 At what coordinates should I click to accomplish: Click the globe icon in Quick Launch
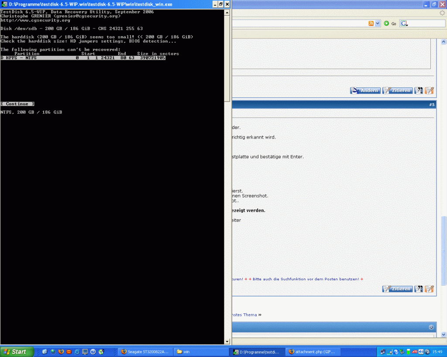pos(53,352)
